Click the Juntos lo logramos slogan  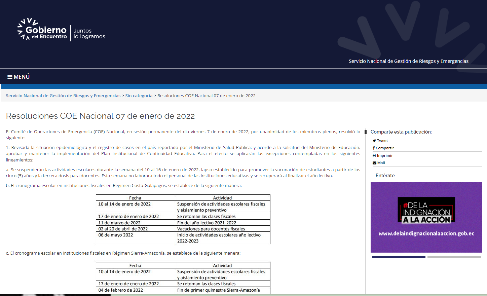point(89,33)
